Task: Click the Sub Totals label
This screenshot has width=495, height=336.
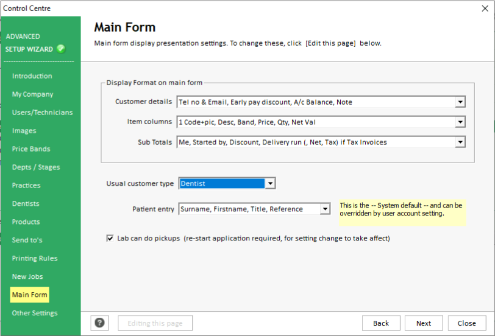Action: [x=155, y=142]
